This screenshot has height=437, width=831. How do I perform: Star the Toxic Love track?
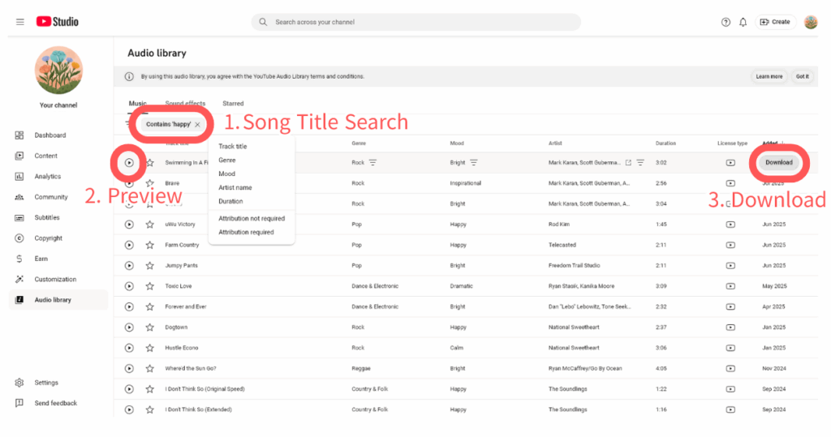(150, 286)
